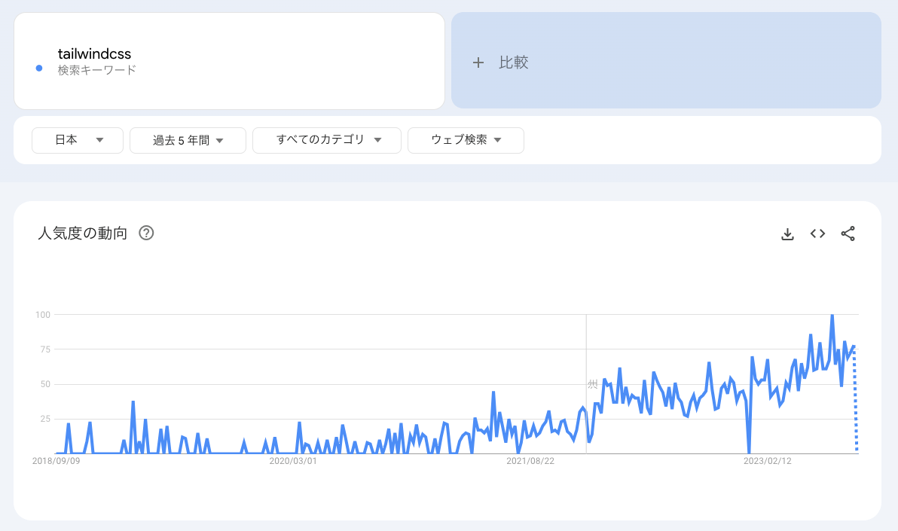Click the 50 value on the y-axis
Viewport: 898px width, 531px height.
pyautogui.click(x=45, y=384)
